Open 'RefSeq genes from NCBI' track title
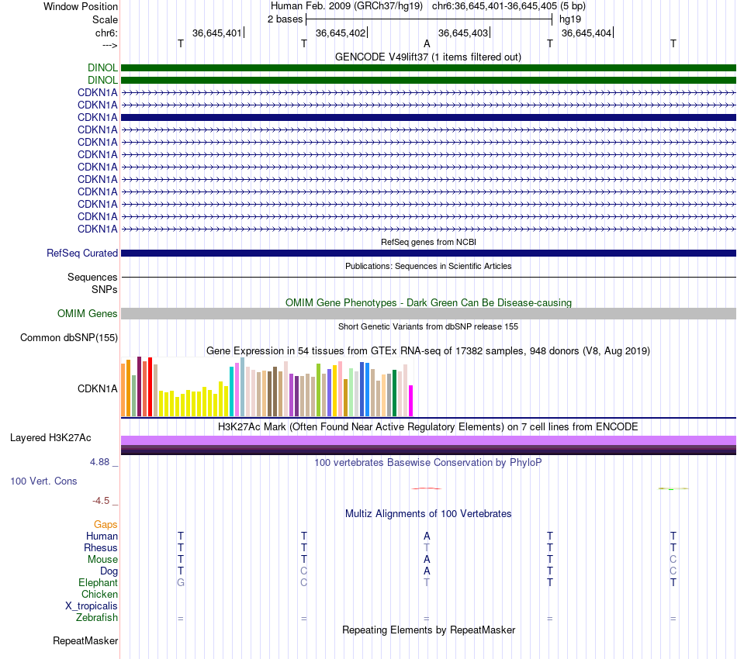Viewport: 737px width, 659px height. [x=428, y=242]
